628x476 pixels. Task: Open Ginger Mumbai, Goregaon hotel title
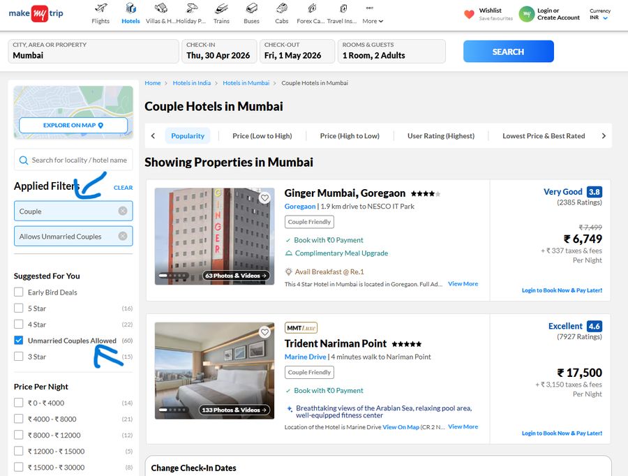pos(345,193)
